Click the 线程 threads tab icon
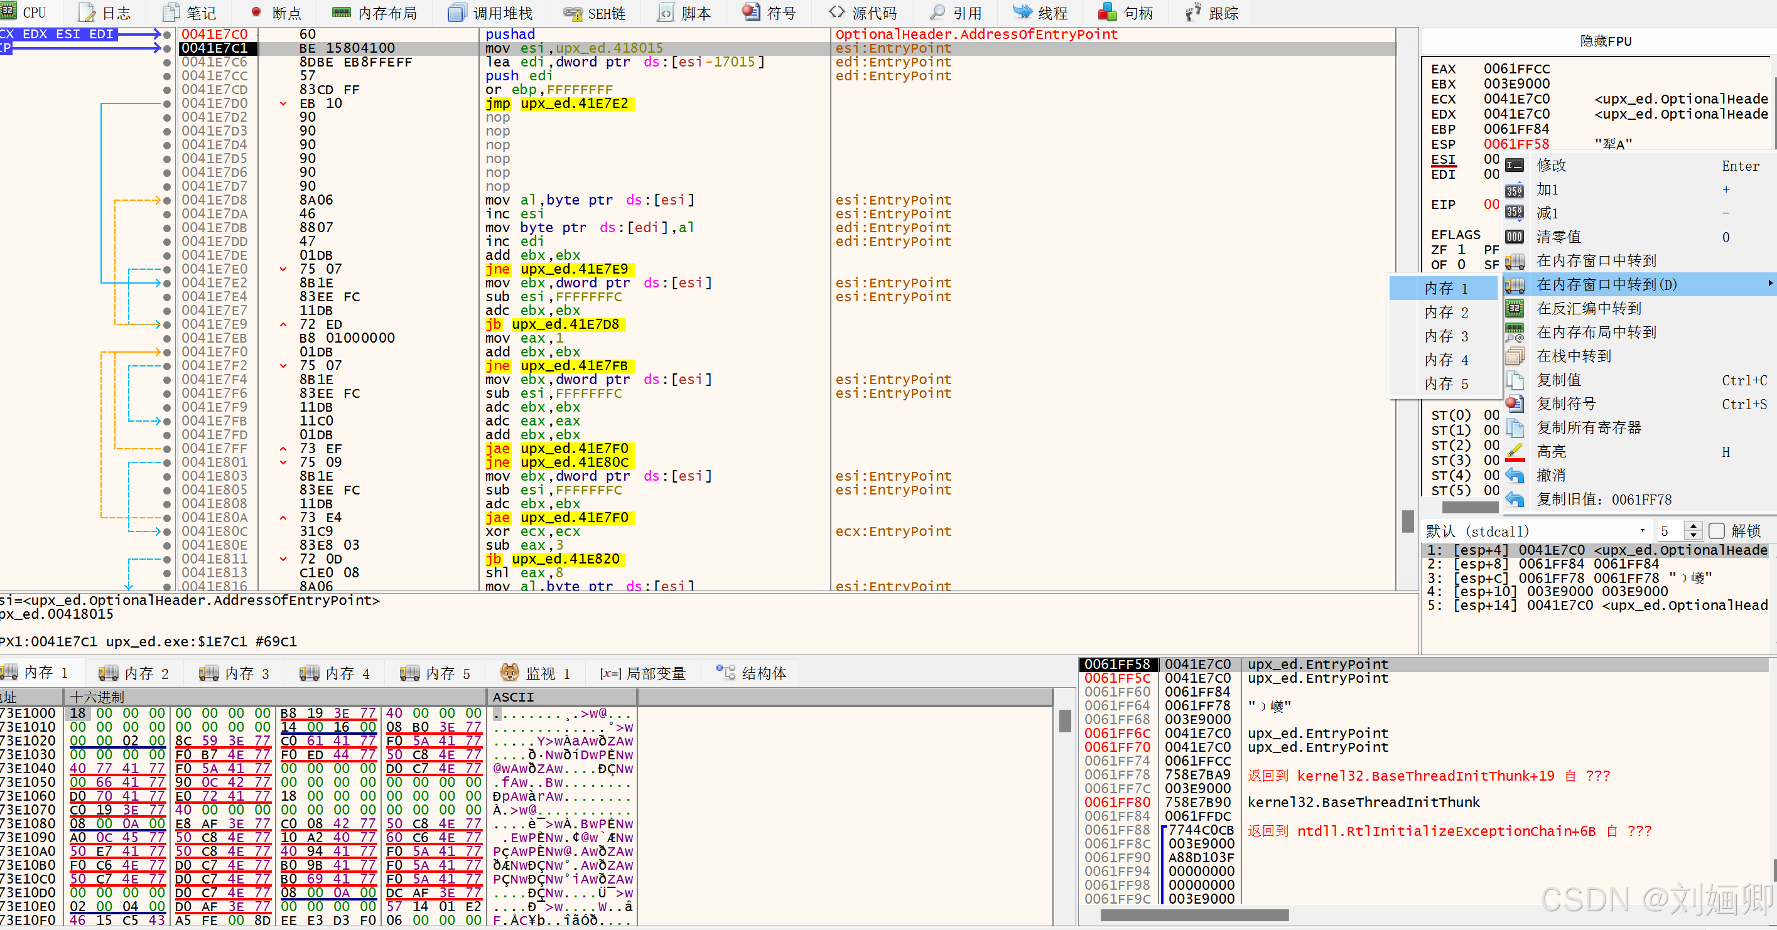Screen dimensions: 1777x930 1022,12
